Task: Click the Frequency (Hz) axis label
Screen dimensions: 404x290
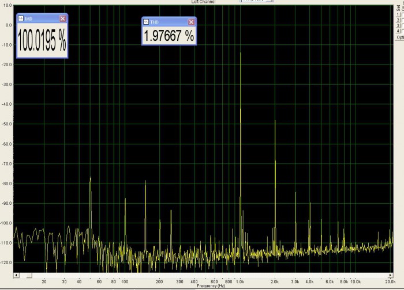Action: coord(211,285)
